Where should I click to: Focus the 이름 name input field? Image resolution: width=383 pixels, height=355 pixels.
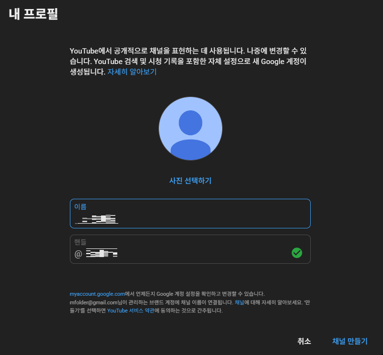(x=190, y=214)
